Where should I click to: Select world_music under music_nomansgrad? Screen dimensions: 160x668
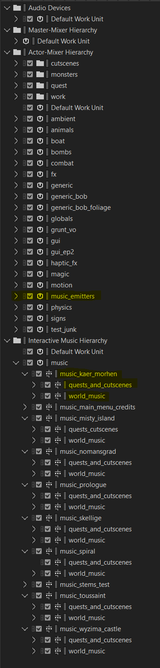click(87, 474)
